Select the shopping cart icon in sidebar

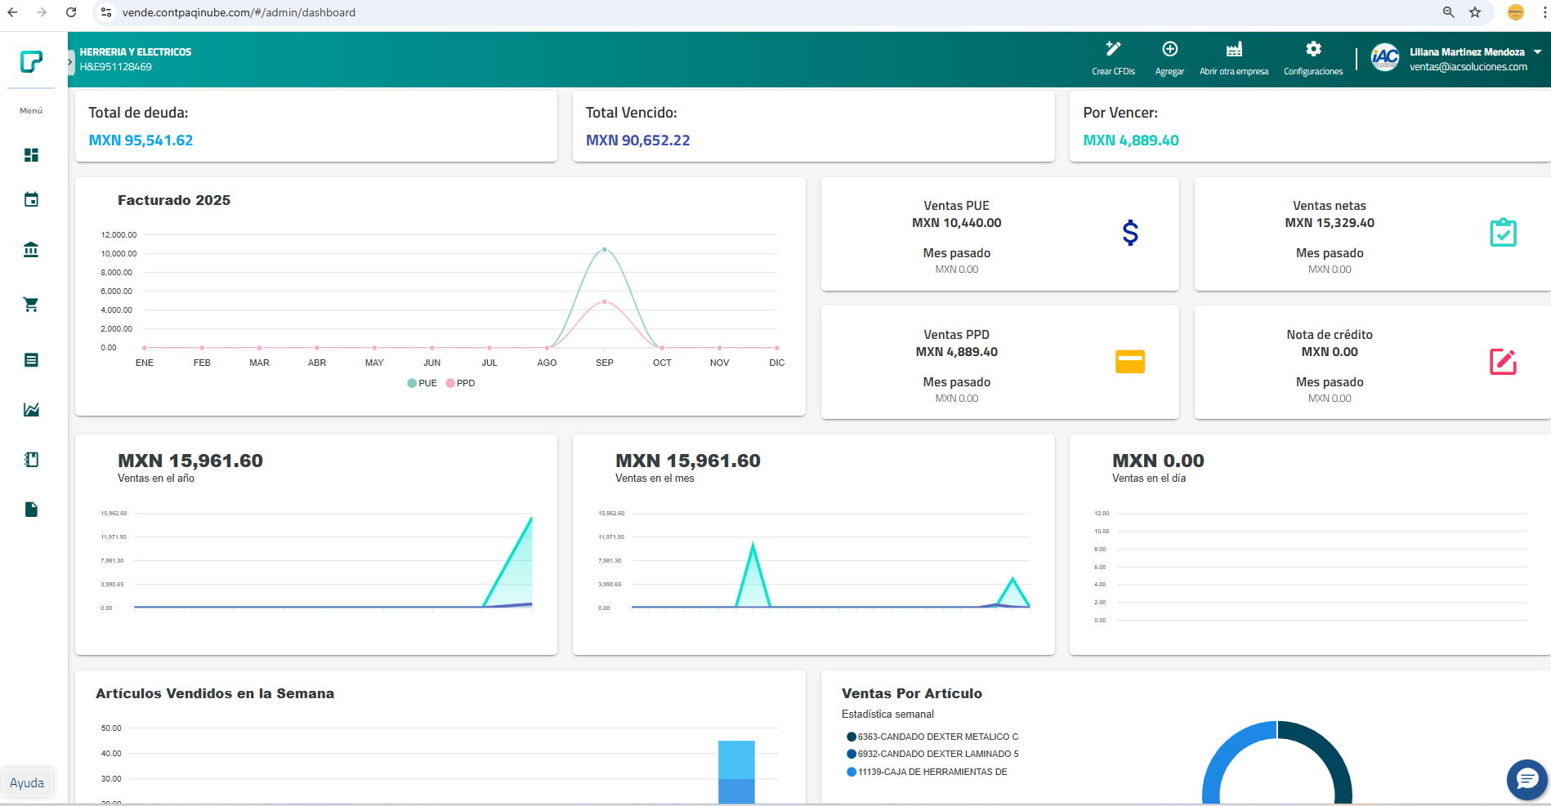[31, 305]
